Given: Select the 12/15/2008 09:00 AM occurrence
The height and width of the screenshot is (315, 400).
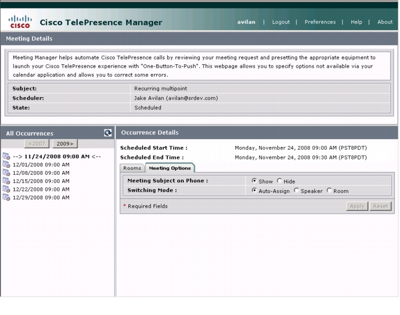Looking at the screenshot, I should 41,181.
